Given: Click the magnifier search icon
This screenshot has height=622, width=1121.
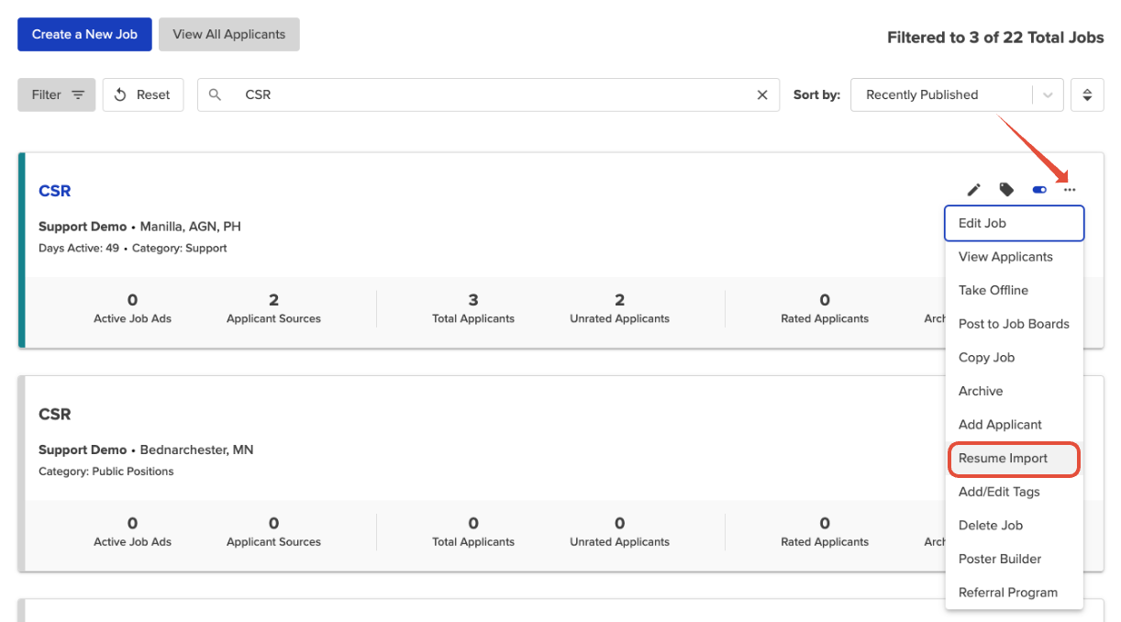Looking at the screenshot, I should point(216,94).
